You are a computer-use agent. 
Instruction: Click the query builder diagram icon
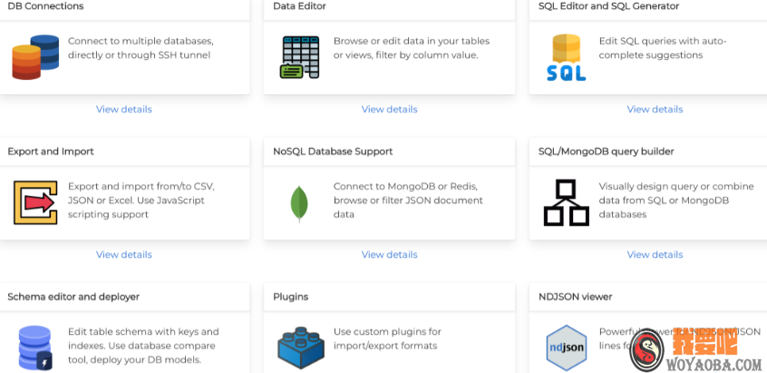(566, 202)
